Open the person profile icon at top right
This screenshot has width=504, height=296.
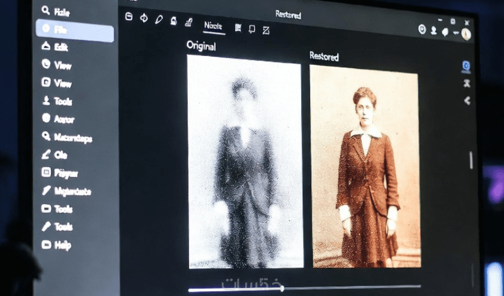tap(433, 31)
